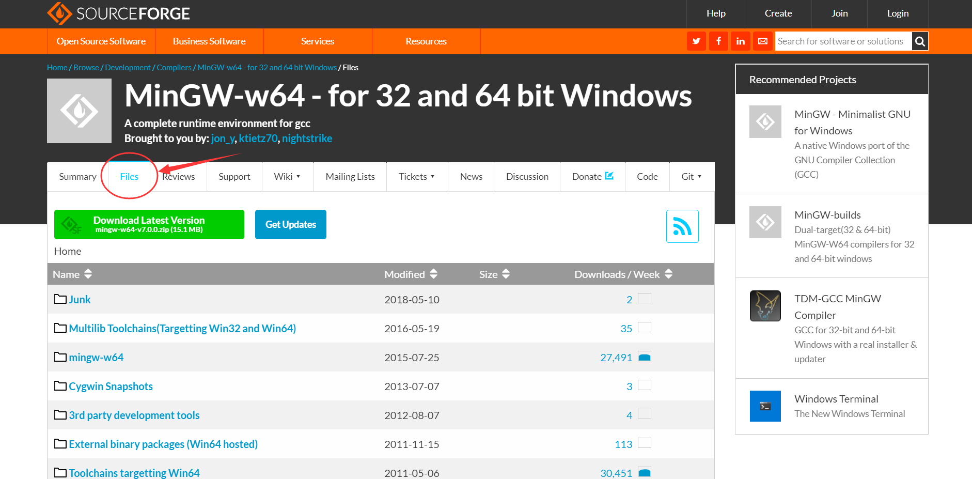Focus the software search field
Viewport: 972px width, 479px height.
coord(843,41)
